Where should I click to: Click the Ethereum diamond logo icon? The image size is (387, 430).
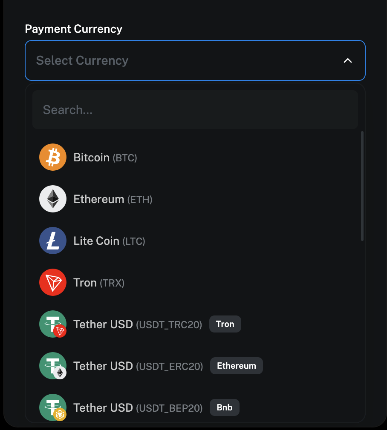53,199
